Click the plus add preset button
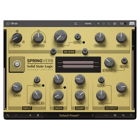Viewport: 140px width, 140px height. (98, 24)
